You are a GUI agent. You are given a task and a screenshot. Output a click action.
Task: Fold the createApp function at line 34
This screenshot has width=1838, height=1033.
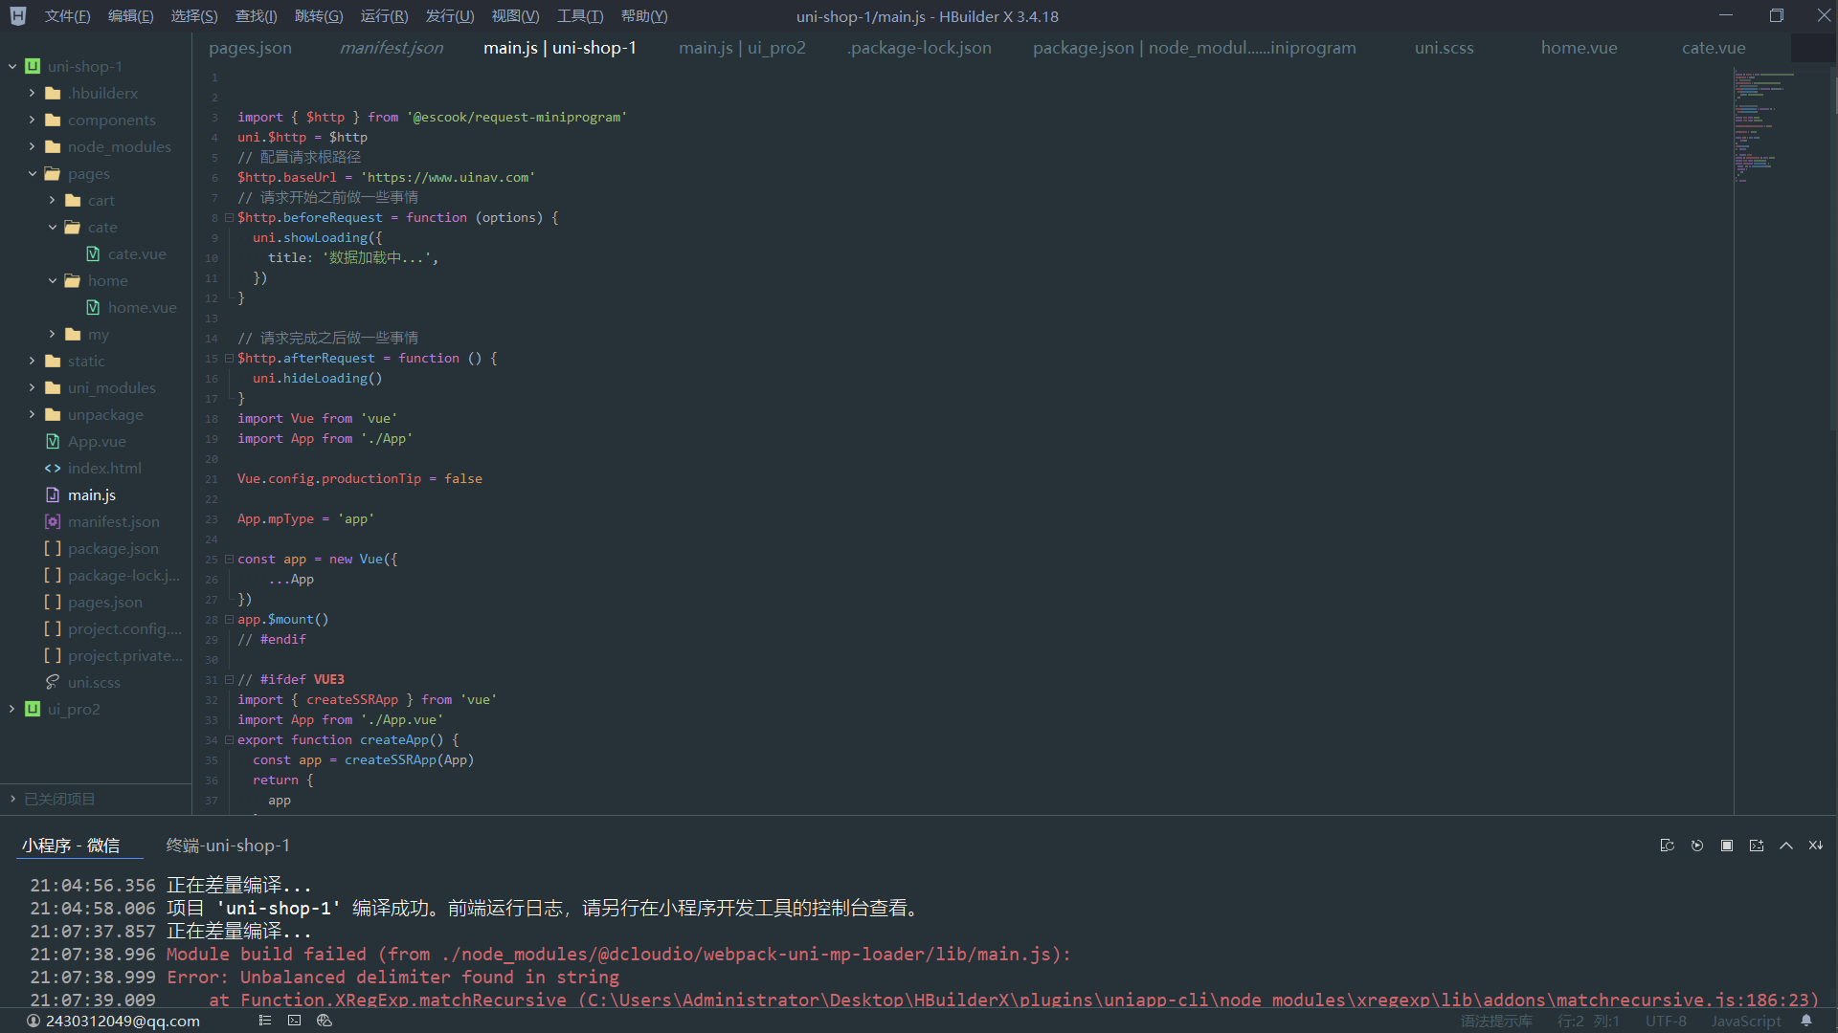coord(229,740)
